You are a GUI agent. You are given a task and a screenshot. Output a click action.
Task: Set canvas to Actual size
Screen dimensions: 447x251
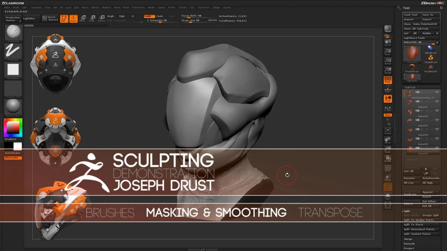pos(388,61)
